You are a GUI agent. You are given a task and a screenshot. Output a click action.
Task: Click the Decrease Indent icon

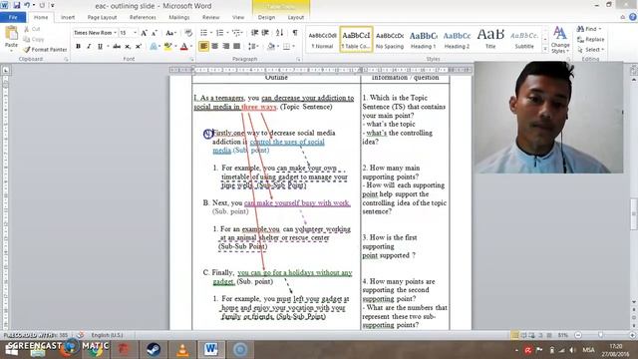click(255, 33)
